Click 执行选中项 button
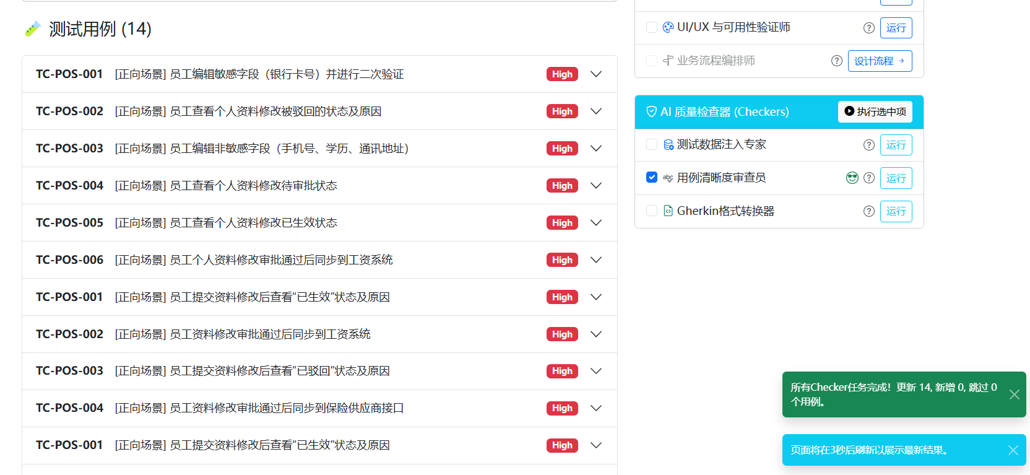 (875, 111)
